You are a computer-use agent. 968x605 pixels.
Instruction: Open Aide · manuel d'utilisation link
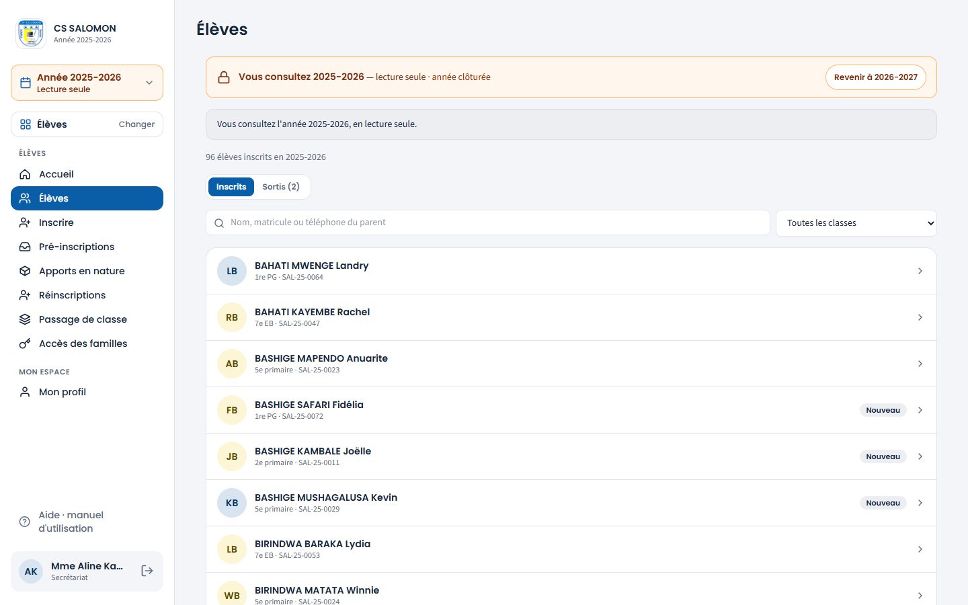(87, 522)
